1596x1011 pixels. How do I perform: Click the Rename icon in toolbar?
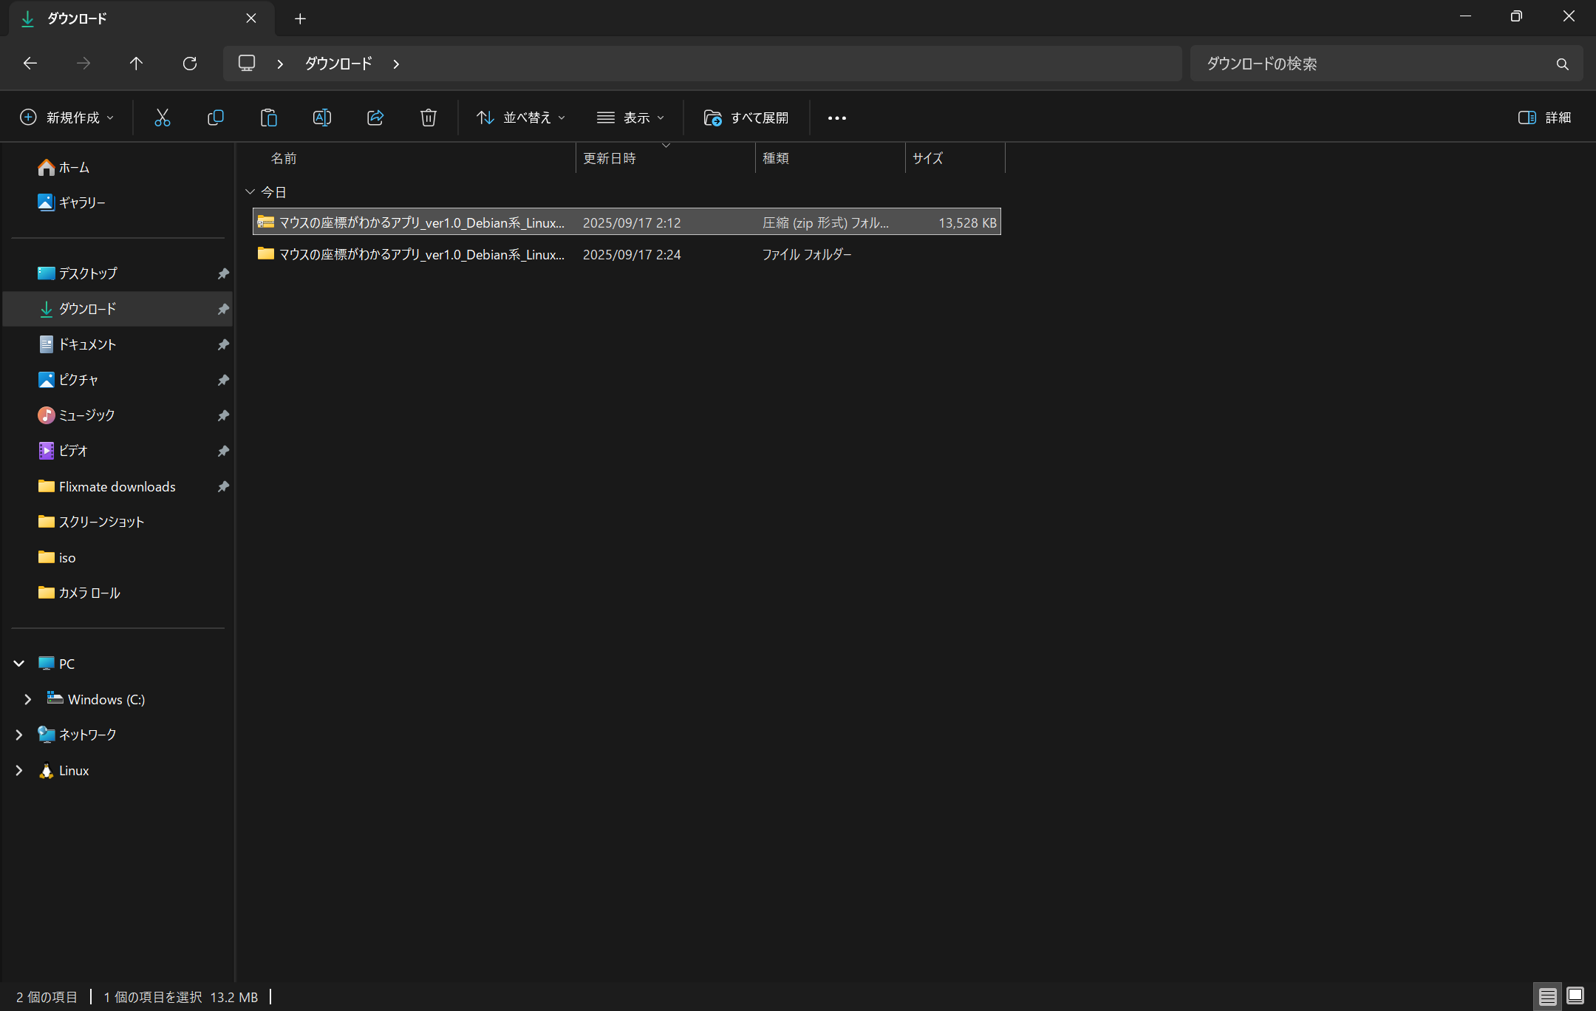321,118
